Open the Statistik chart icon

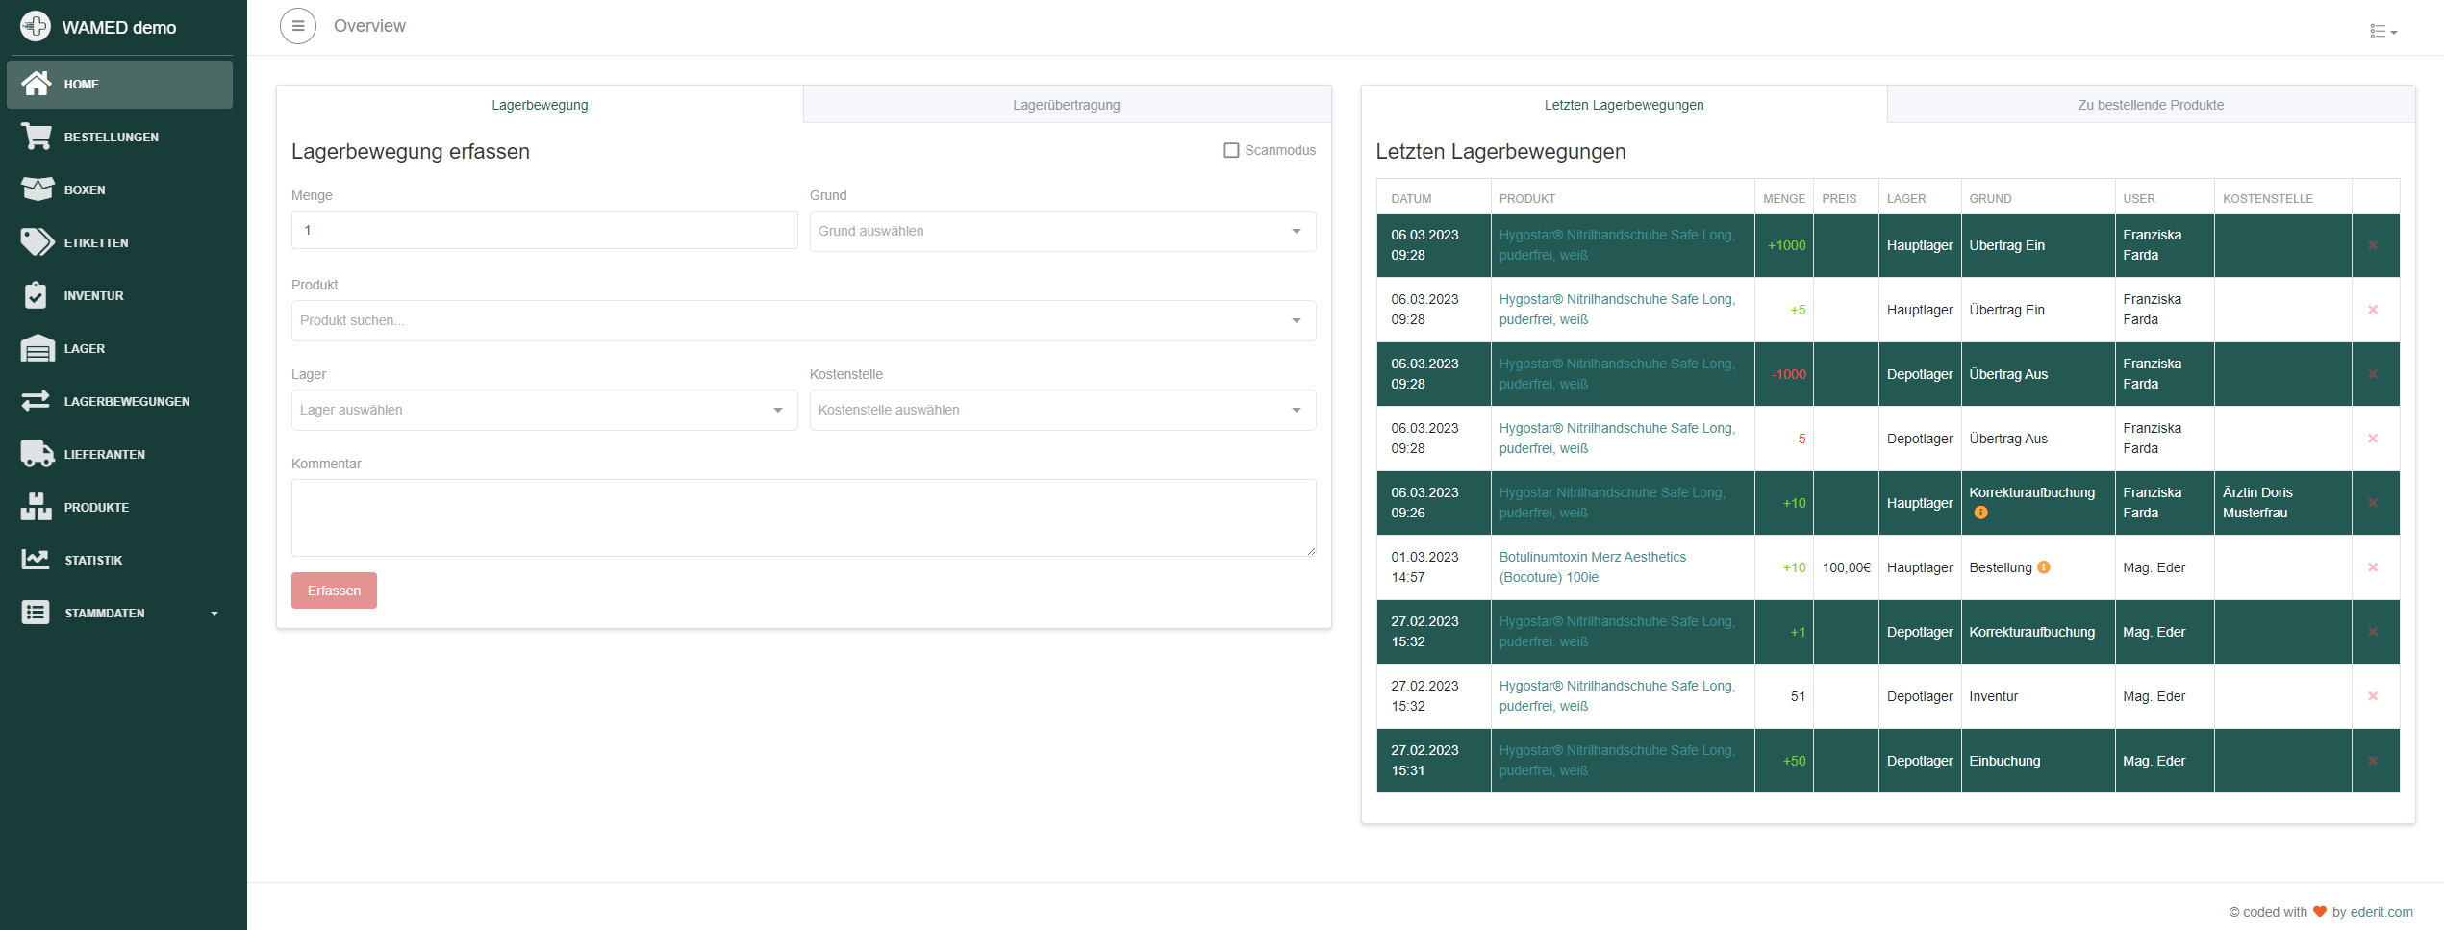(37, 560)
